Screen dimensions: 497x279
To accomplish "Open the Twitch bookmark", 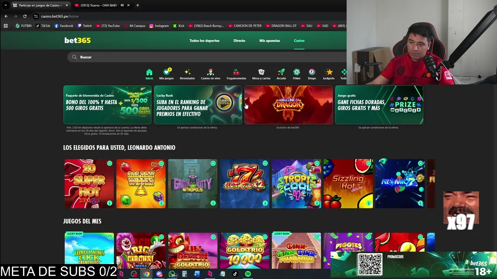I will (x=85, y=26).
